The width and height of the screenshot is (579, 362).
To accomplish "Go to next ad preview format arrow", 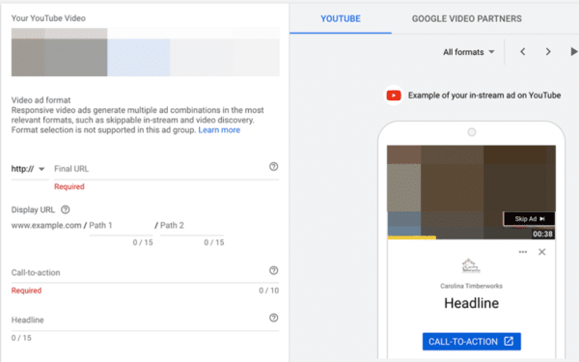I will 548,52.
